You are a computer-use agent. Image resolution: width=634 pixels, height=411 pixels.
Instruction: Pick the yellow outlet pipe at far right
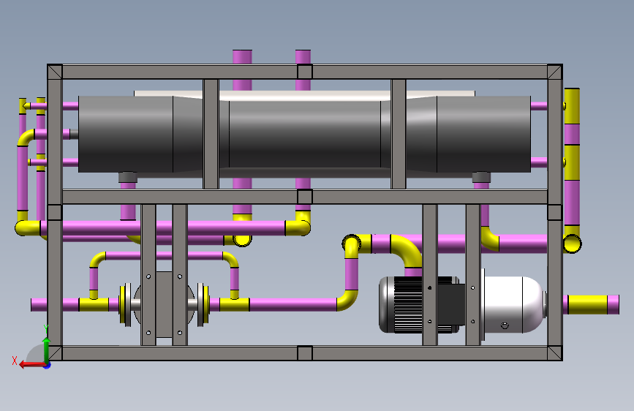click(x=588, y=305)
